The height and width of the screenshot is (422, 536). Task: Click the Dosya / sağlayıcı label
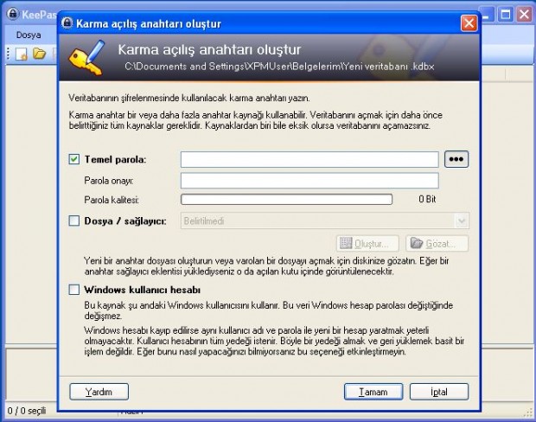coord(125,221)
